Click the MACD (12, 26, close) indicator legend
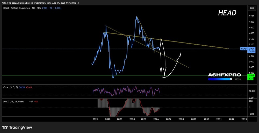Image resolution: width=259 pixels, height=133 pixels. click(x=14, y=102)
